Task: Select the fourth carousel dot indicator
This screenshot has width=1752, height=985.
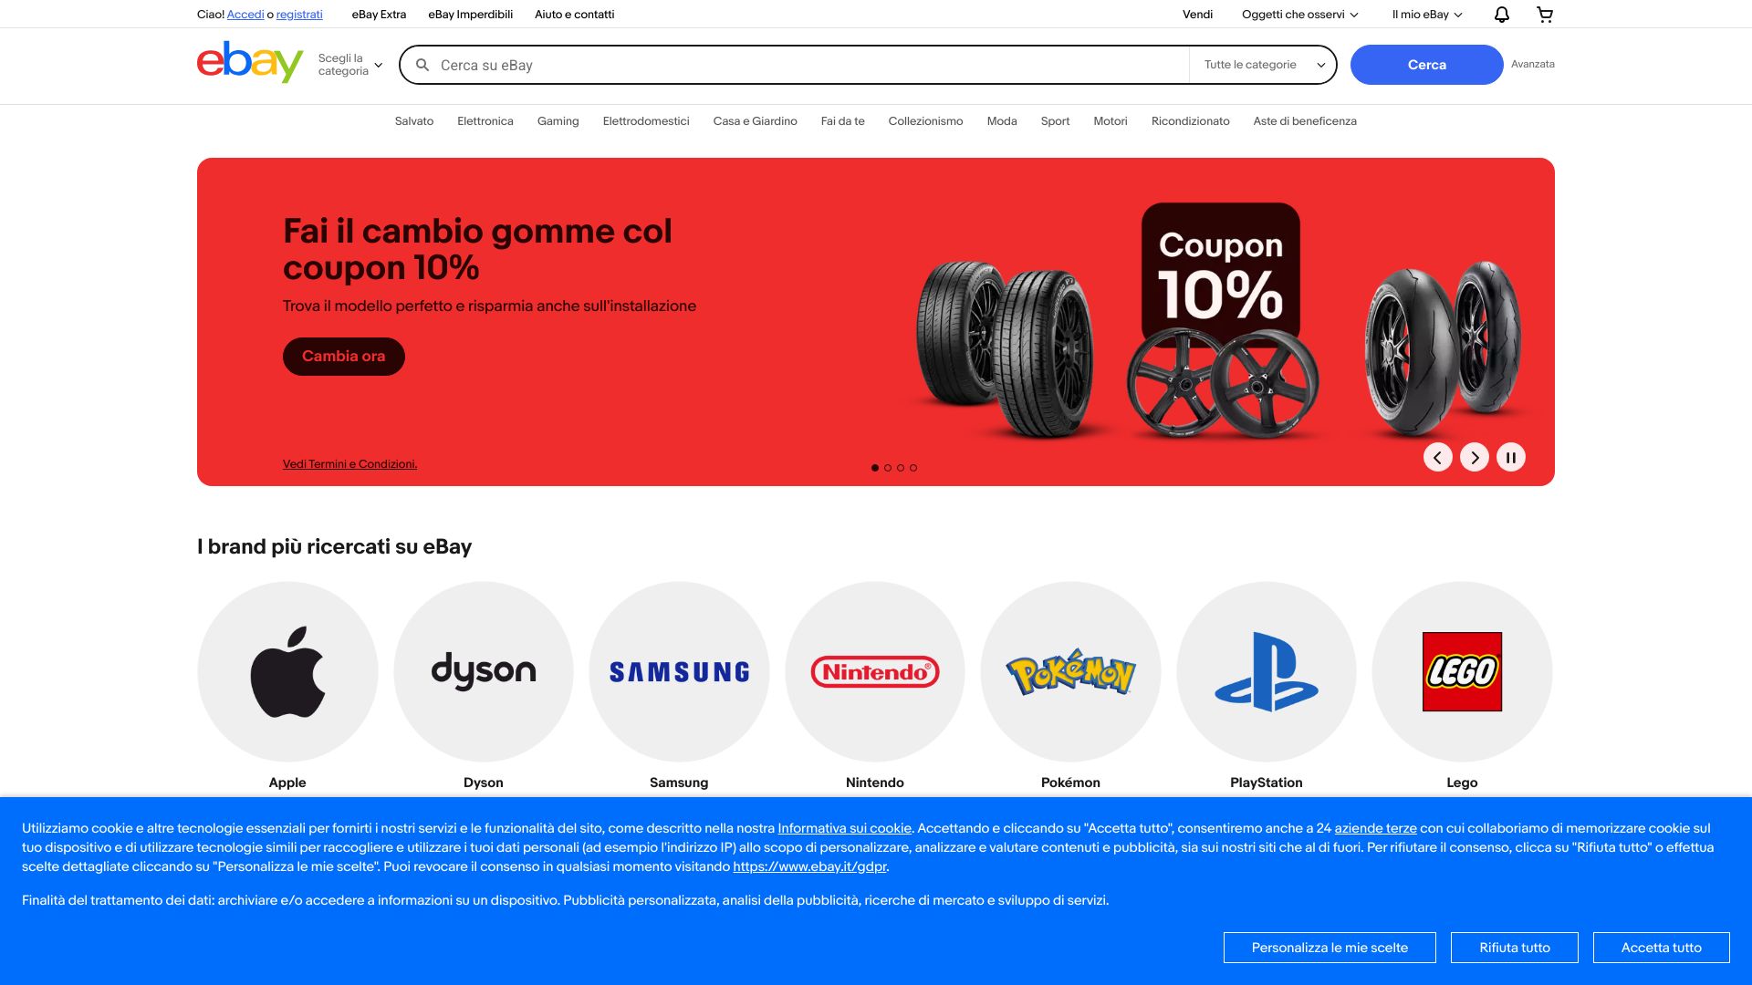Action: [x=913, y=468]
